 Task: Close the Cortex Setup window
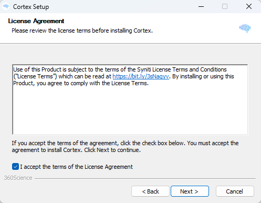pyautogui.click(x=249, y=7)
